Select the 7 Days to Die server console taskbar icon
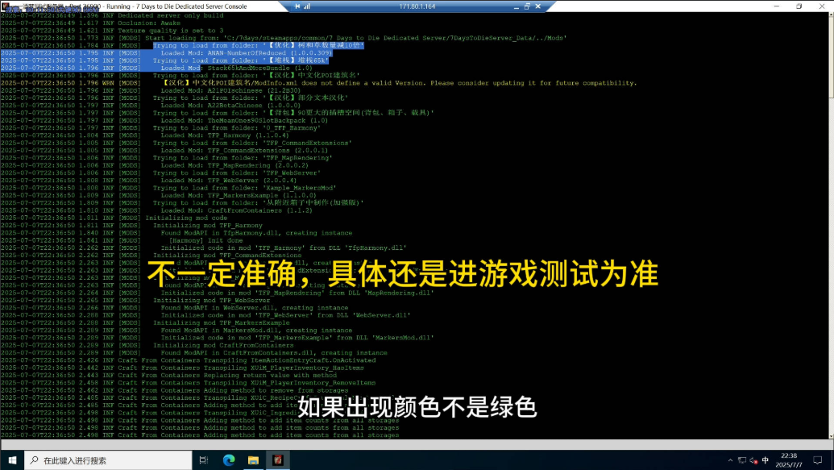 (x=279, y=461)
